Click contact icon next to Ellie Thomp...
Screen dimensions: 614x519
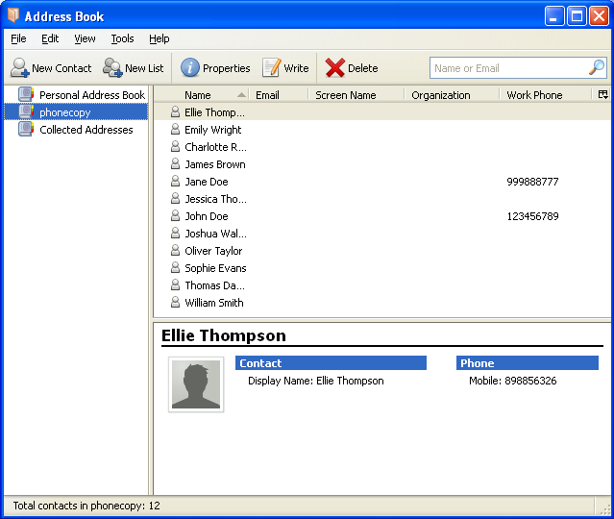(176, 111)
